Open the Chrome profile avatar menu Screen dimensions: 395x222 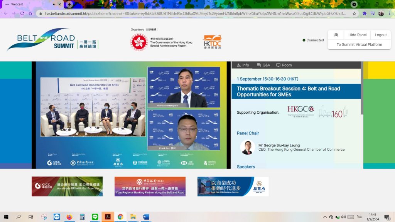(381, 13)
